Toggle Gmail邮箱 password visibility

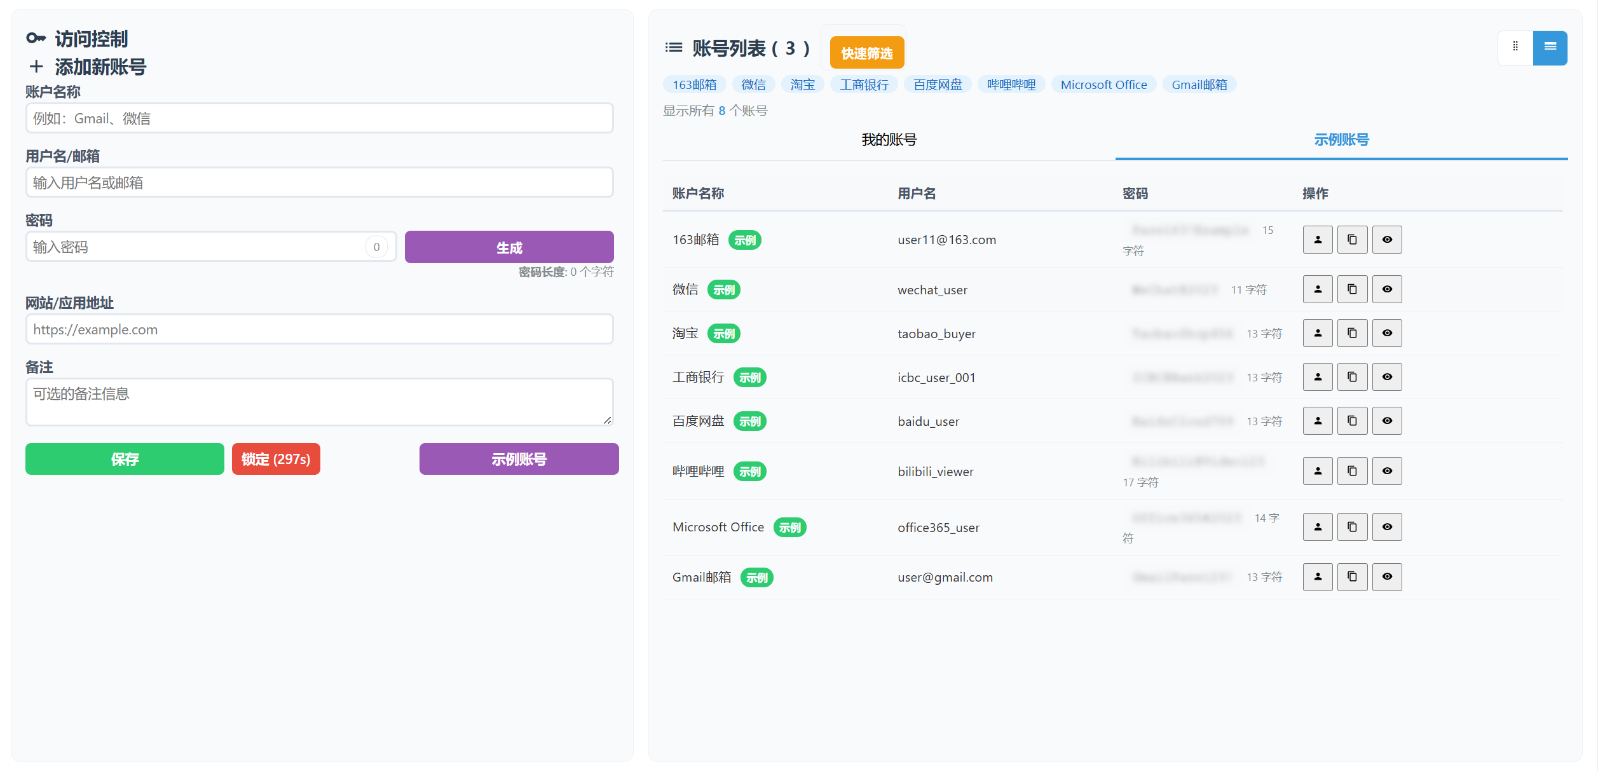tap(1387, 577)
